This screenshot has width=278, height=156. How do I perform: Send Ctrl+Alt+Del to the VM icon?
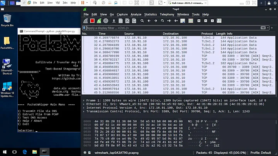click(95, 3)
